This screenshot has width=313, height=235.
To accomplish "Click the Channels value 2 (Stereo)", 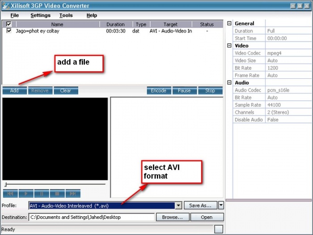I will pyautogui.click(x=278, y=112).
